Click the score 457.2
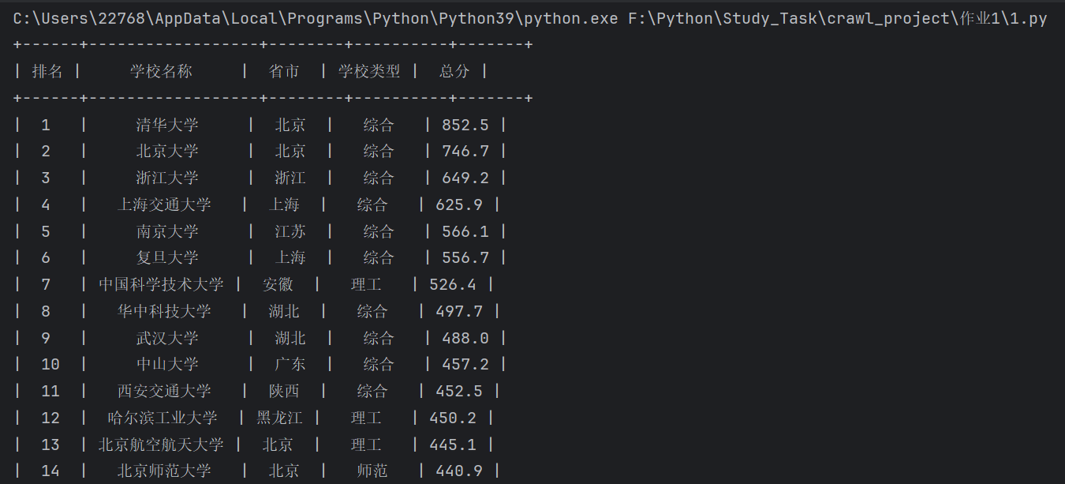This screenshot has height=484, width=1065. click(x=465, y=364)
